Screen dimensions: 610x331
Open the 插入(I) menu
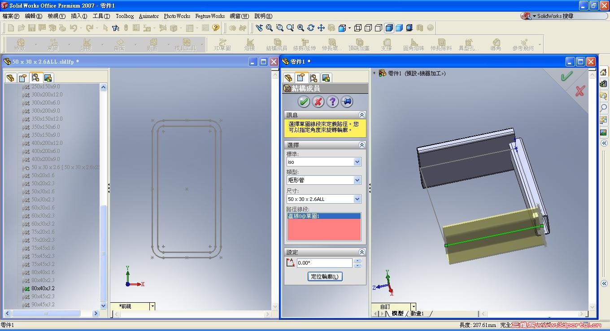[x=79, y=16]
